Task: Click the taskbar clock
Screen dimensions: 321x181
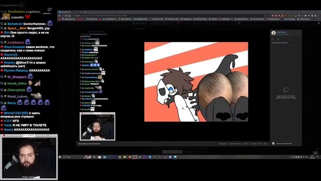Action: [x=312, y=157]
